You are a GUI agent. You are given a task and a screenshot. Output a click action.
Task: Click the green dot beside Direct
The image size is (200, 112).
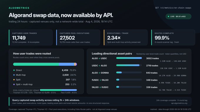tap(14, 70)
